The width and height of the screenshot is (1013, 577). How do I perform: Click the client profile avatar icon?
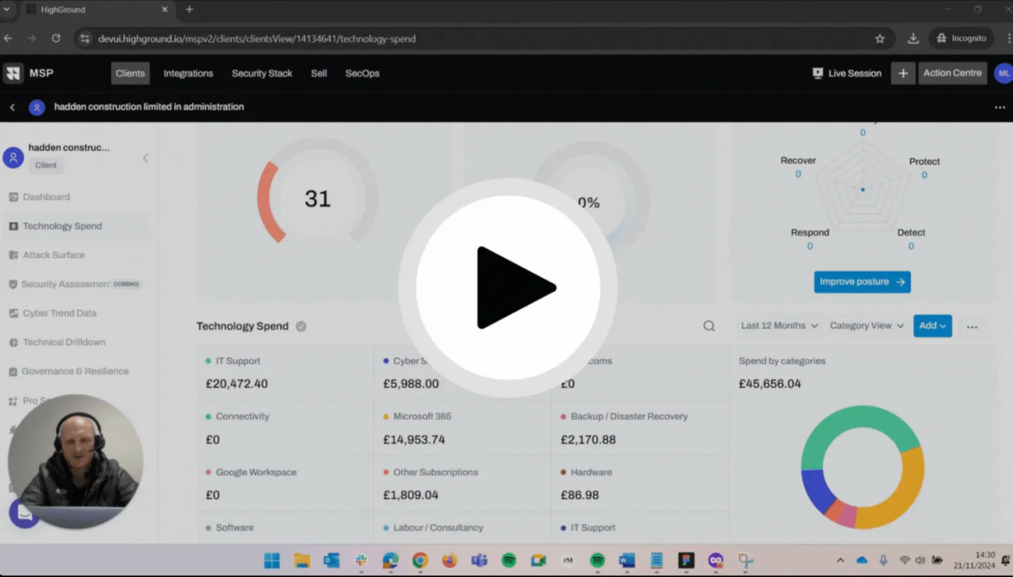click(13, 158)
